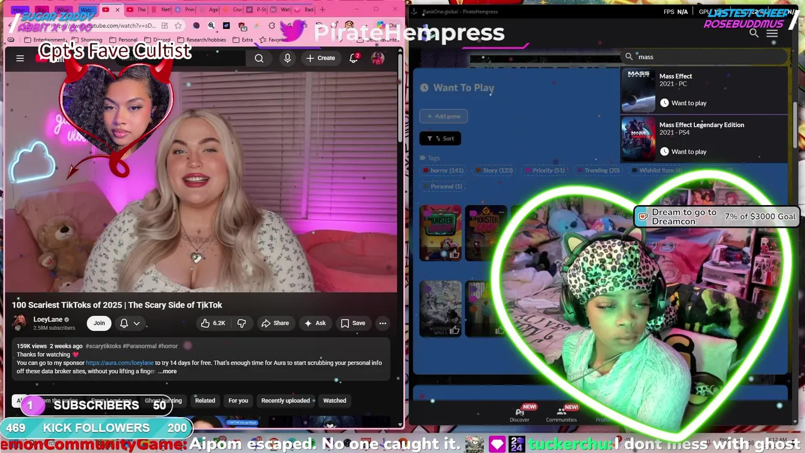
Task: Activate YouTube voice search microphone
Action: pos(287,58)
